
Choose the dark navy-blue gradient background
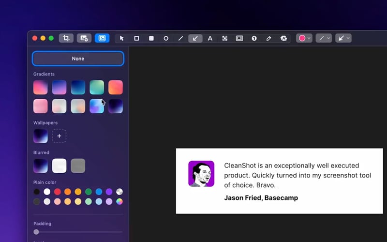tap(78, 87)
